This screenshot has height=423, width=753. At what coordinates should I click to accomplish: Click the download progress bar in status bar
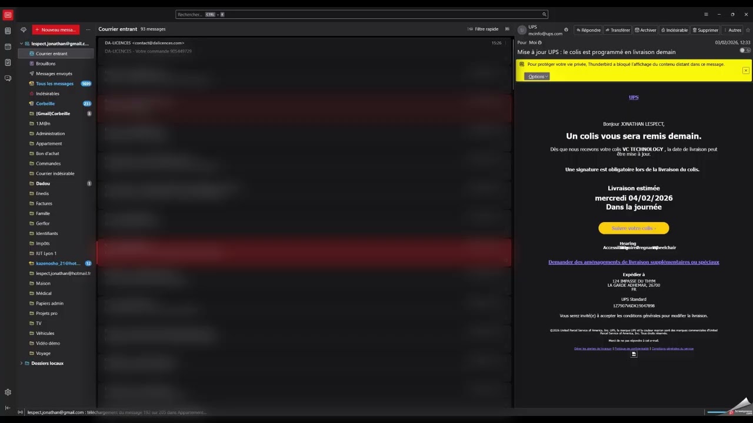point(717,412)
